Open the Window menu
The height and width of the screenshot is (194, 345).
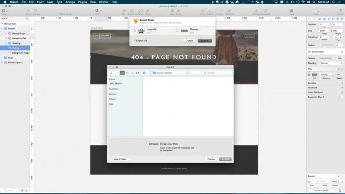coord(103,2)
